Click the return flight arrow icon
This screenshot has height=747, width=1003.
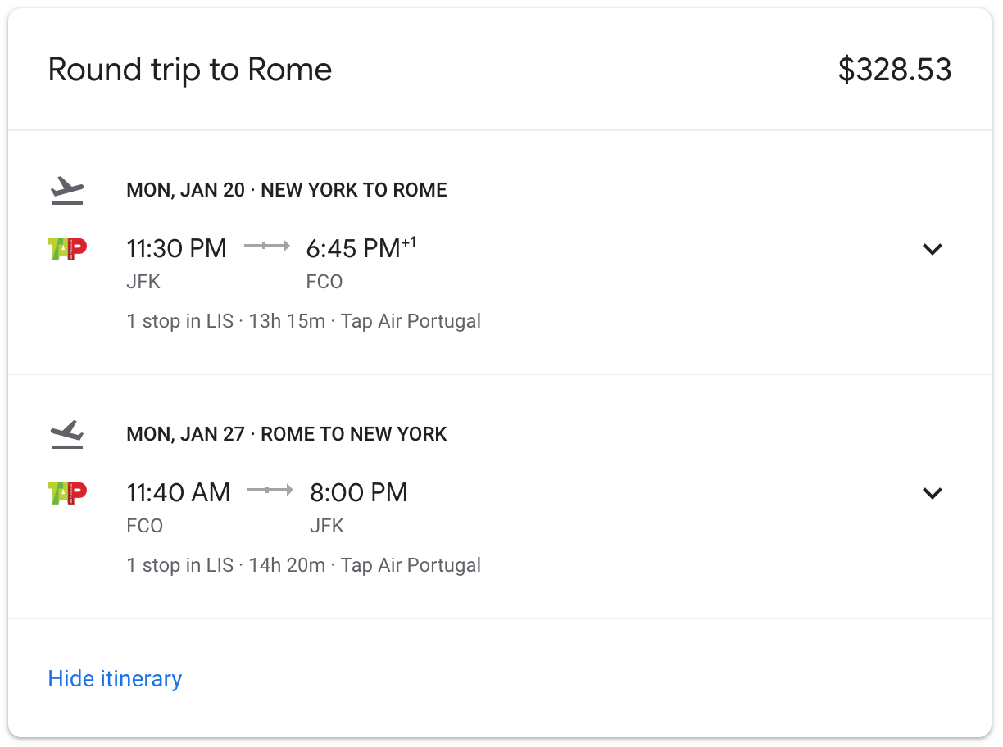click(x=270, y=490)
